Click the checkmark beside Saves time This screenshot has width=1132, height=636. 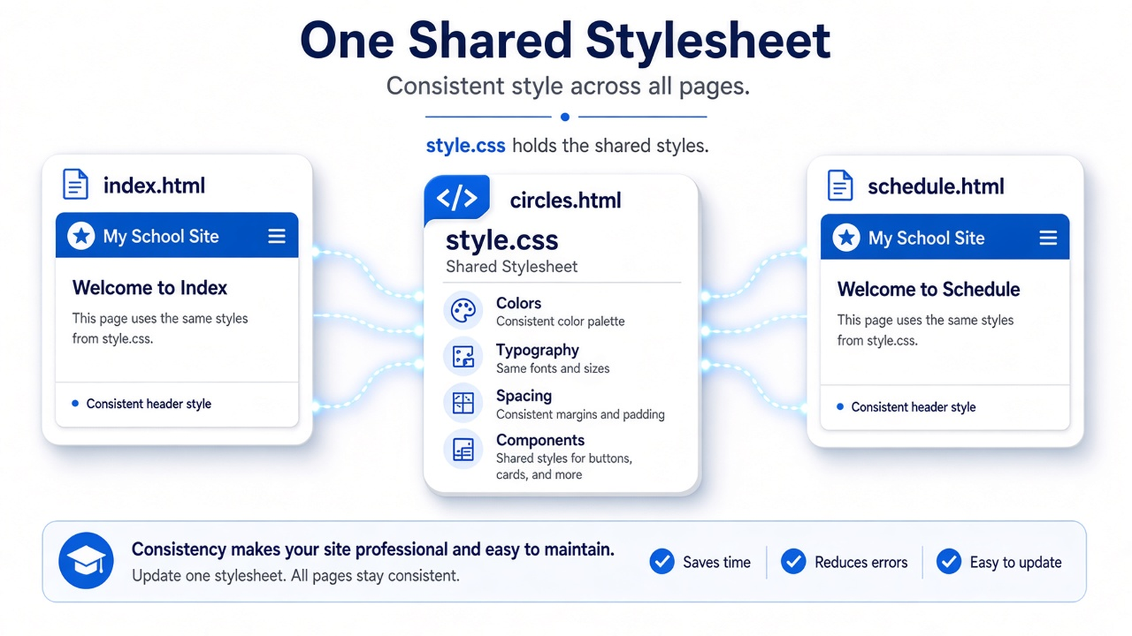pos(662,562)
